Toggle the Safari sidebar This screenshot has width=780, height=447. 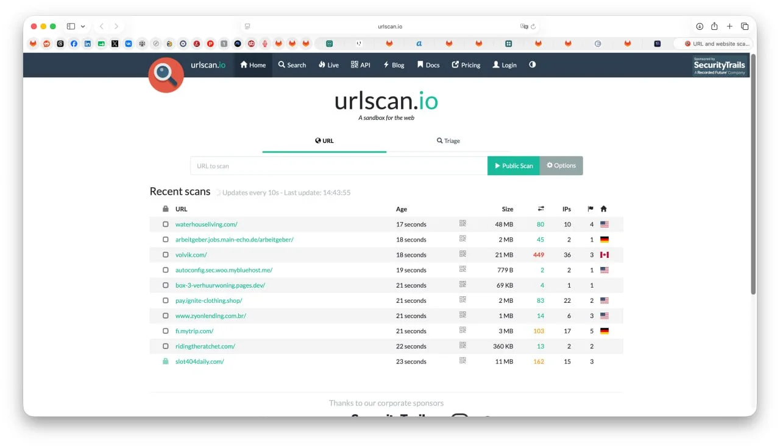[x=71, y=26]
